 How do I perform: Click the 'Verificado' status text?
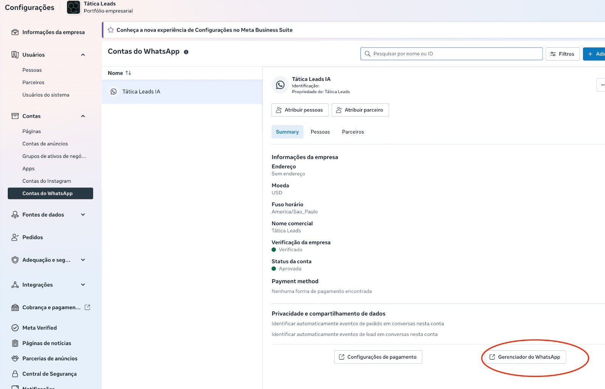(290, 250)
